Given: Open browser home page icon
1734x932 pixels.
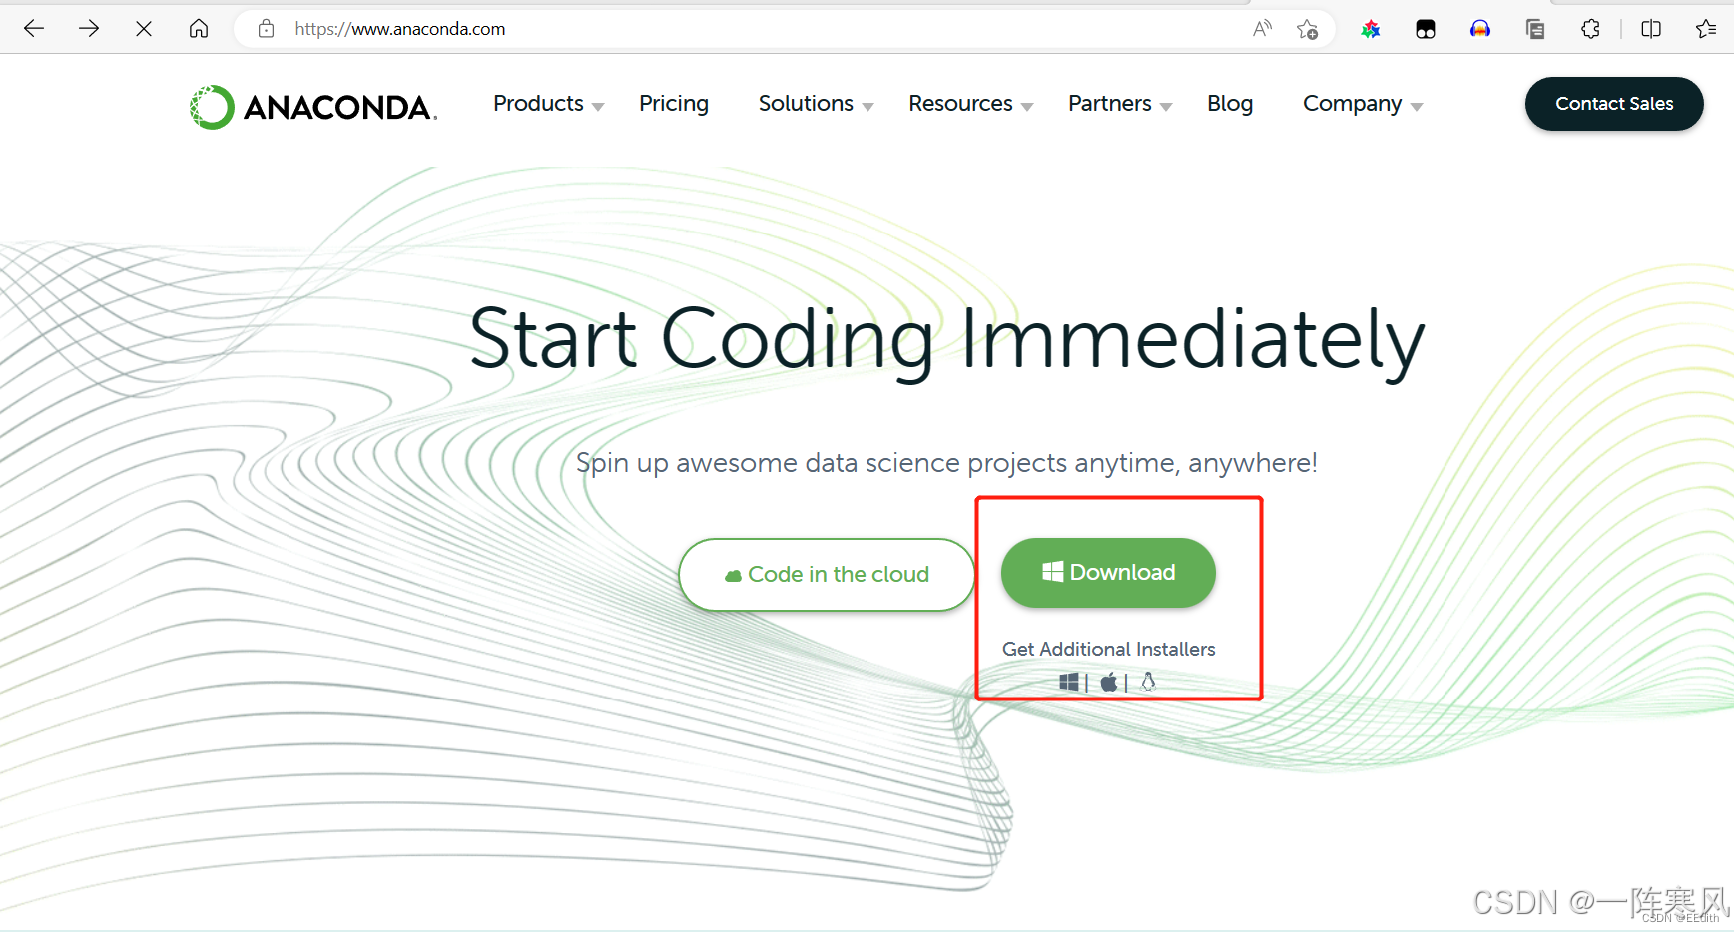Looking at the screenshot, I should 199,29.
